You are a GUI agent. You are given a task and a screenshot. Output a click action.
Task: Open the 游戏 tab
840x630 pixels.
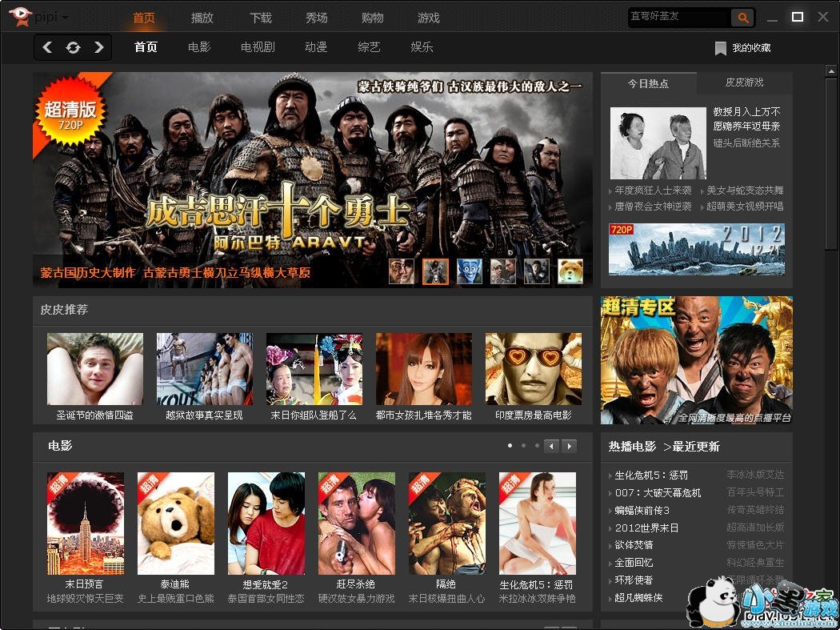tap(429, 18)
